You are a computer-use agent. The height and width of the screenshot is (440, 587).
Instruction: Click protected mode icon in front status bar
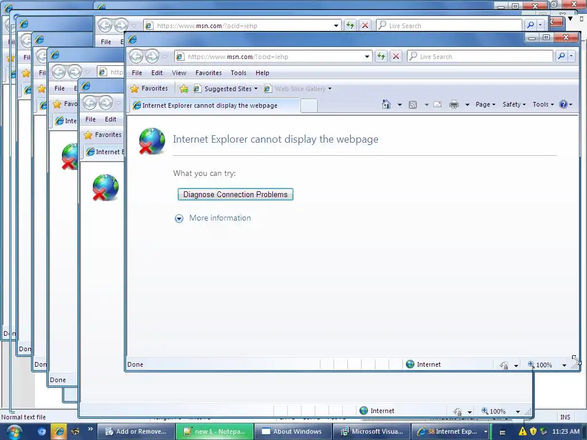[504, 365]
